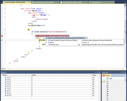Click the Error List scrollbar down arrow

[125, 100]
